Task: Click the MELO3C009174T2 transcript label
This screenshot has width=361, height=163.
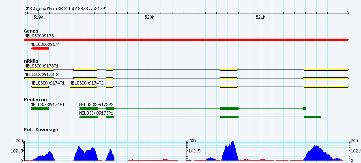Action: [x=86, y=83]
